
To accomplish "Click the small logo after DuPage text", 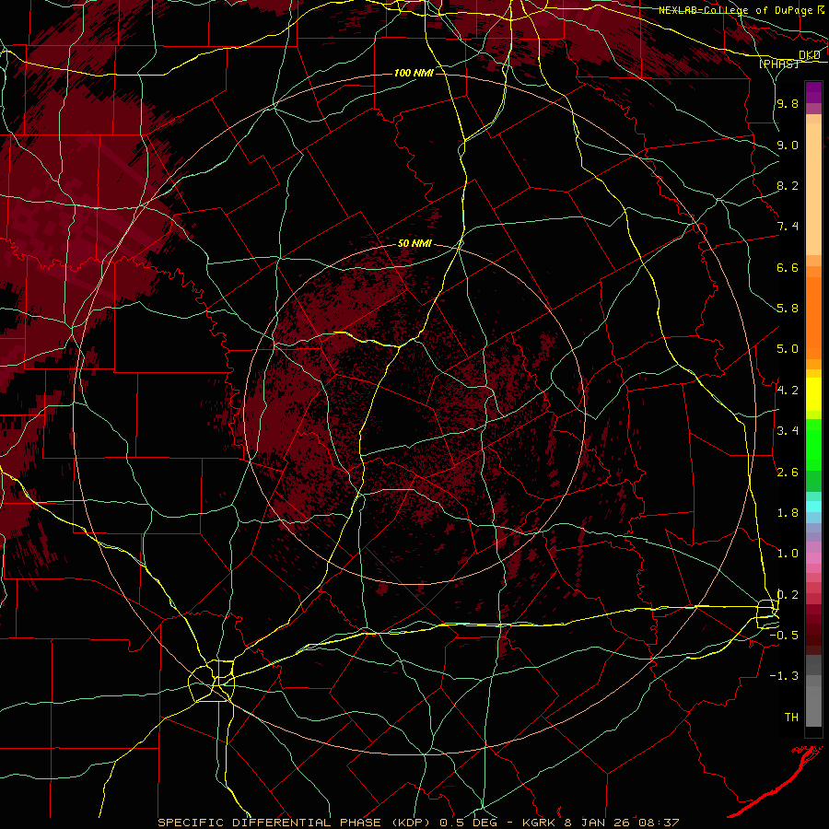I will (821, 9).
